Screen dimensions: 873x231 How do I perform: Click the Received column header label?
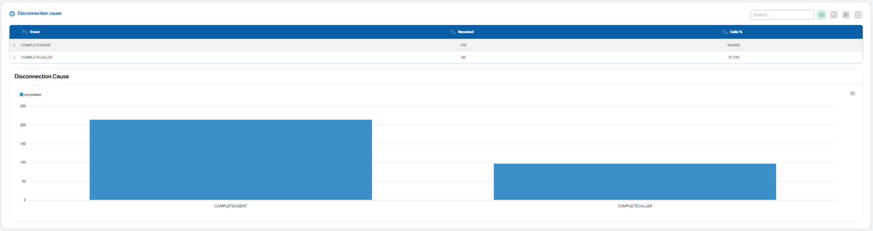[x=466, y=32]
